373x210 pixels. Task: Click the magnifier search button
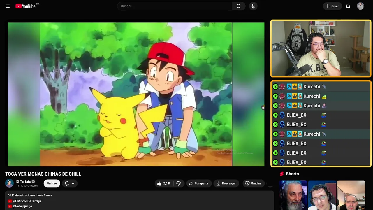239,6
